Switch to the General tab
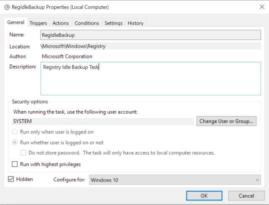Image resolution: width=269 pixels, height=205 pixels. point(16,22)
